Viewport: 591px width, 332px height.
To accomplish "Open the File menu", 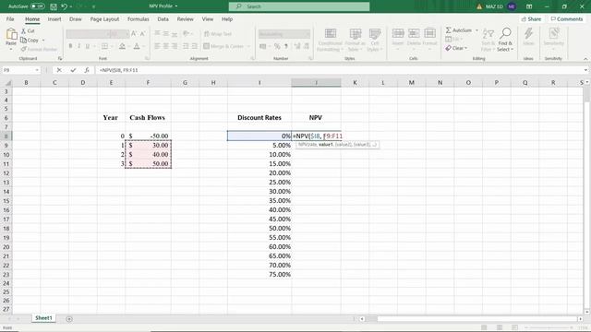I will (x=10, y=18).
